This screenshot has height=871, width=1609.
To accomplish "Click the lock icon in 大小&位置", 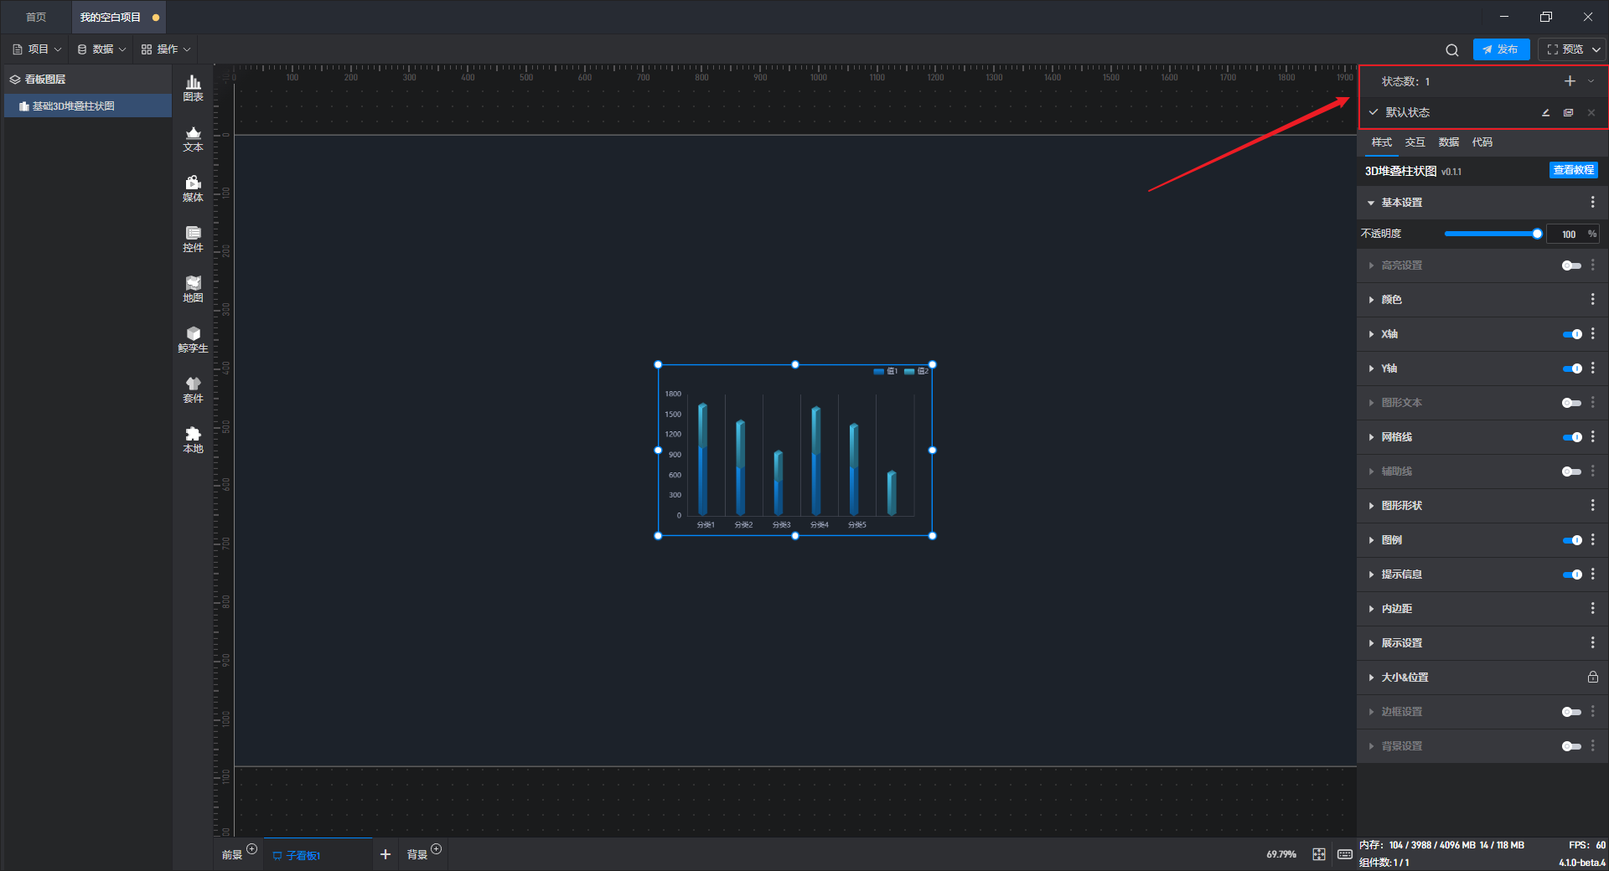I will click(1592, 677).
